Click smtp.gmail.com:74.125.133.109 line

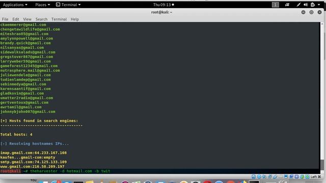point(34,162)
